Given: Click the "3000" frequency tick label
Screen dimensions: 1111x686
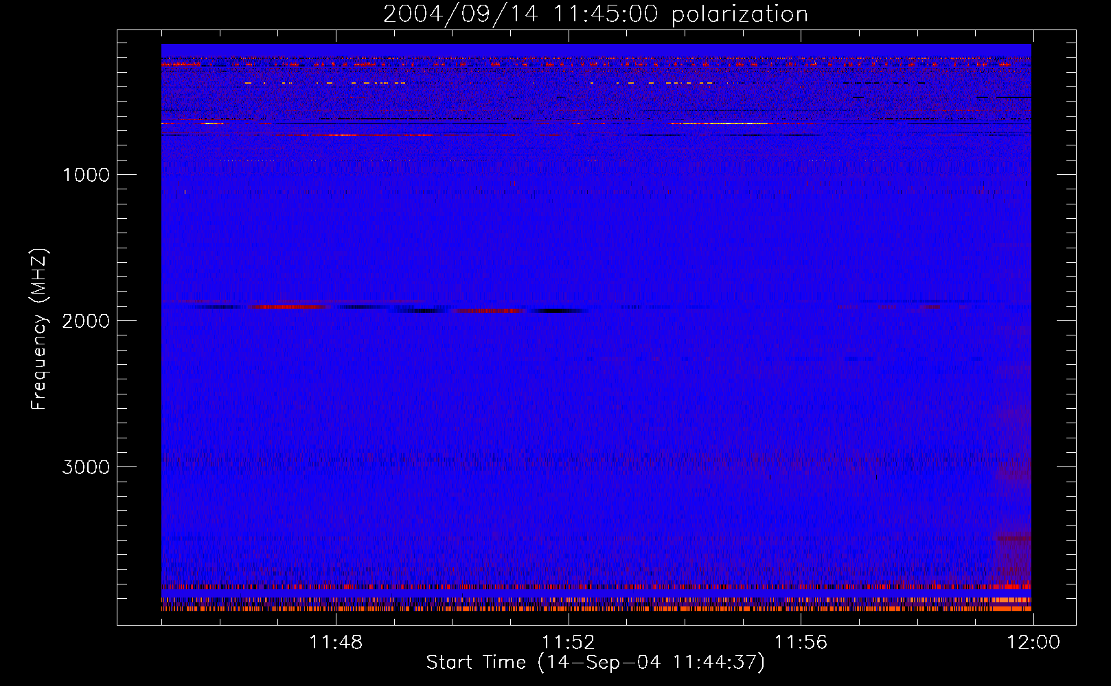Looking at the screenshot, I should pyautogui.click(x=86, y=467).
